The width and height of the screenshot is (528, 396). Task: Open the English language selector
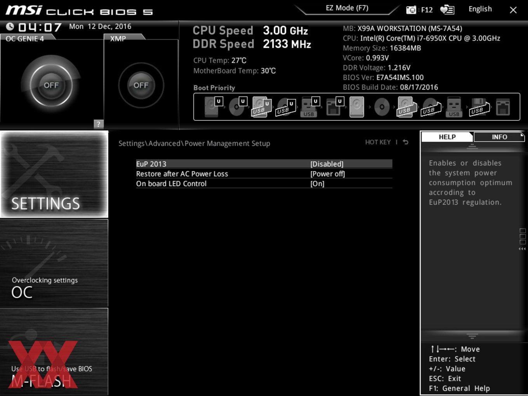tap(480, 9)
